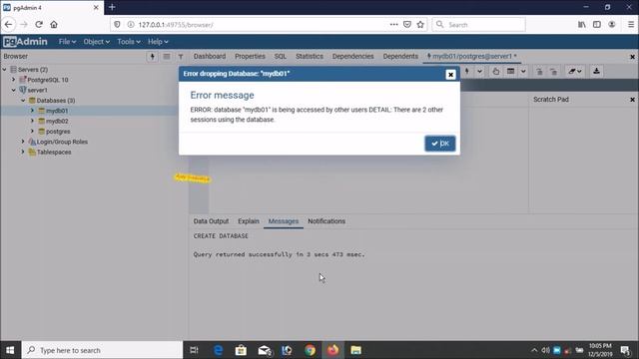Image resolution: width=639 pixels, height=359 pixels.
Task: Switch to the Statistics tab
Action: tap(310, 56)
